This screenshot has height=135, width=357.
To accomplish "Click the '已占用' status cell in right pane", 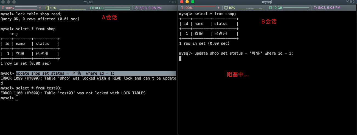I will click(x=221, y=33).
